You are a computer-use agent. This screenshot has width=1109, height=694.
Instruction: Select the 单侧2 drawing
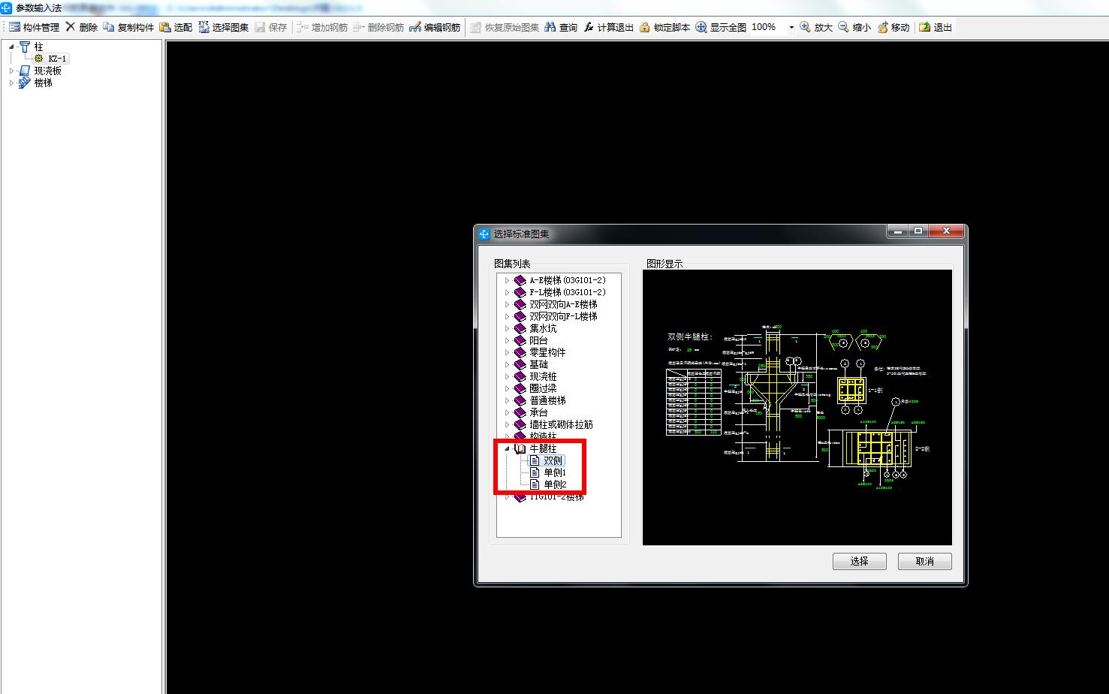pyautogui.click(x=555, y=484)
